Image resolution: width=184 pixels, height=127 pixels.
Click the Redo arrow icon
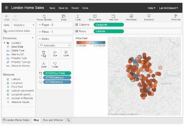(x=15, y=16)
